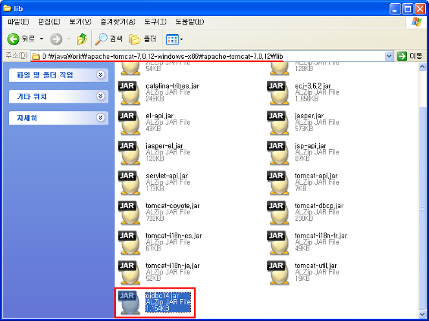Click the jsp-api.jar name text
The image size is (429, 321).
(x=310, y=145)
